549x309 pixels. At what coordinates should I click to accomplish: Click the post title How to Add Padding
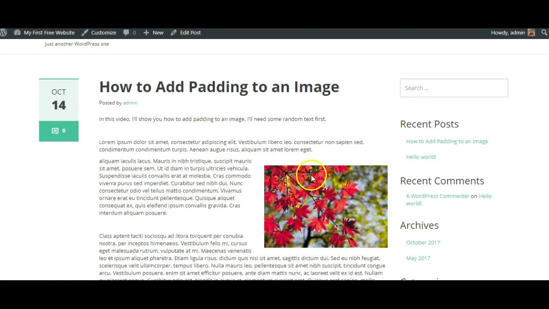(x=219, y=87)
